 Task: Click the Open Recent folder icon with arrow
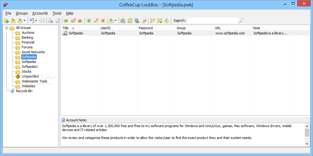[20, 20]
